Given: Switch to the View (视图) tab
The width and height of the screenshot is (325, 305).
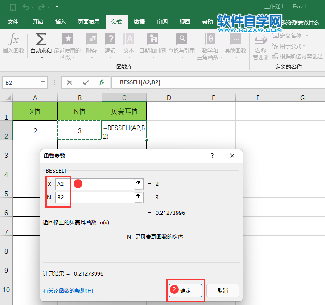Looking at the screenshot, I should [185, 22].
